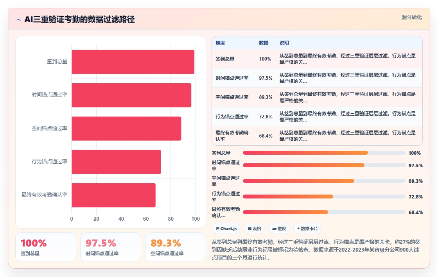Select the Chart.js chip

click(226, 229)
